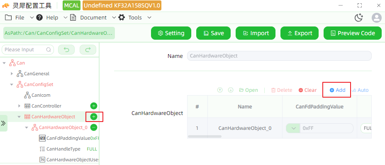The image size is (385, 165).
Task: Click the Import button
Action: 256,33
